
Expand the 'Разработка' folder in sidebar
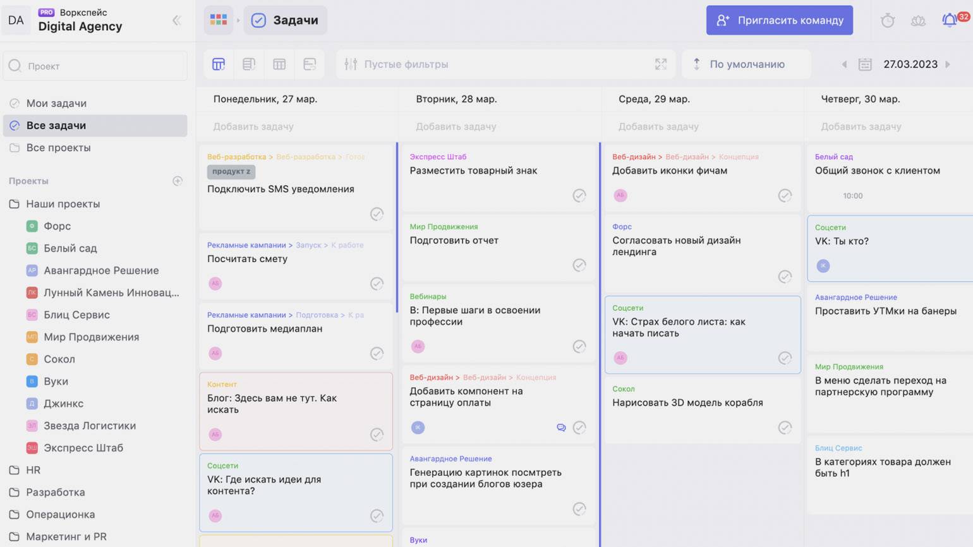pyautogui.click(x=55, y=492)
